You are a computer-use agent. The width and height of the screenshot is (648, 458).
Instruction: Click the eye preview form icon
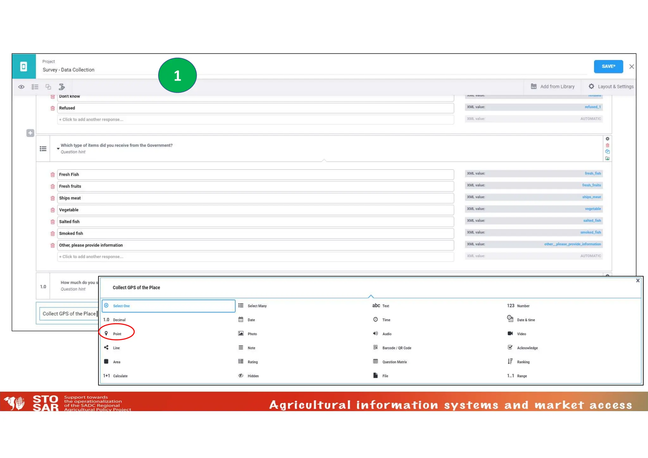[21, 87]
